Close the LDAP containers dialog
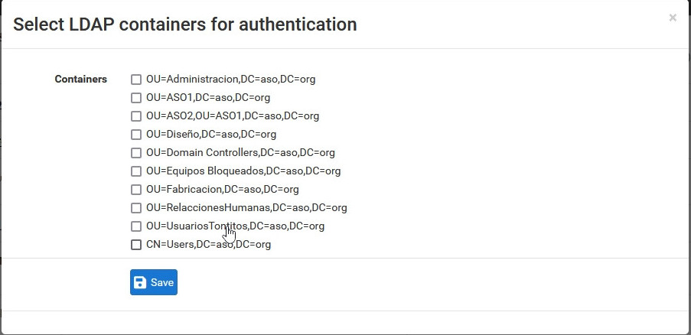This screenshot has width=691, height=335. click(673, 18)
